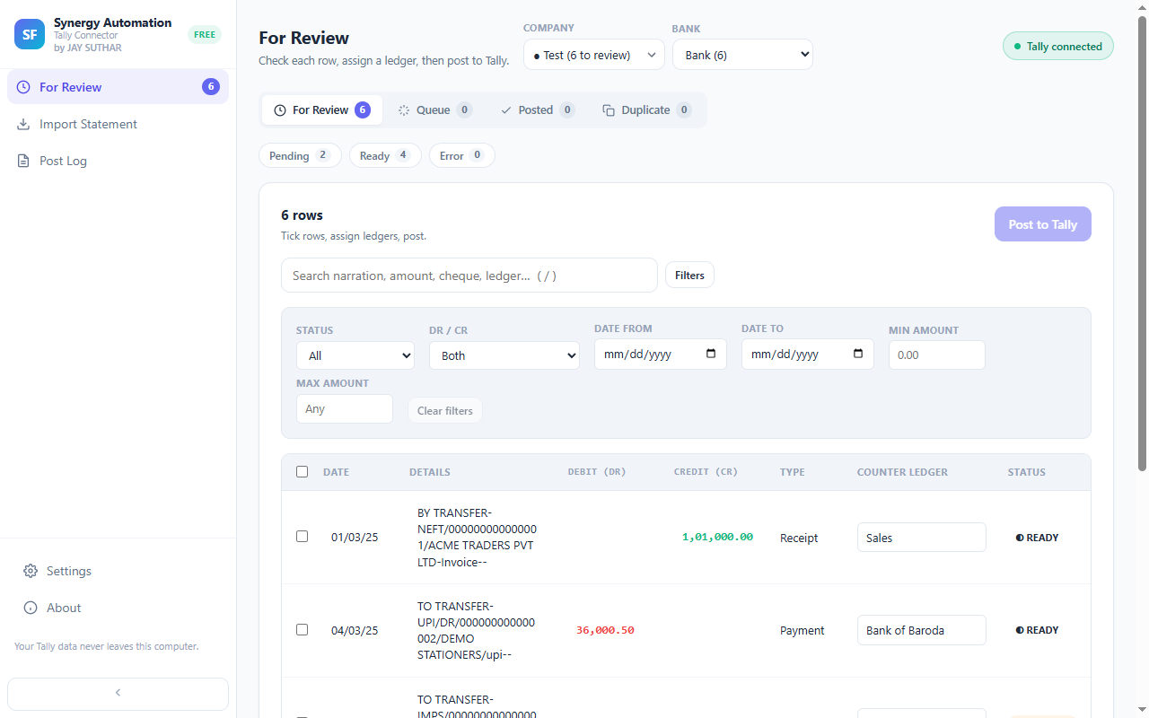Click the calendar icon in Date From field
This screenshot has height=718, width=1149.
(x=711, y=354)
